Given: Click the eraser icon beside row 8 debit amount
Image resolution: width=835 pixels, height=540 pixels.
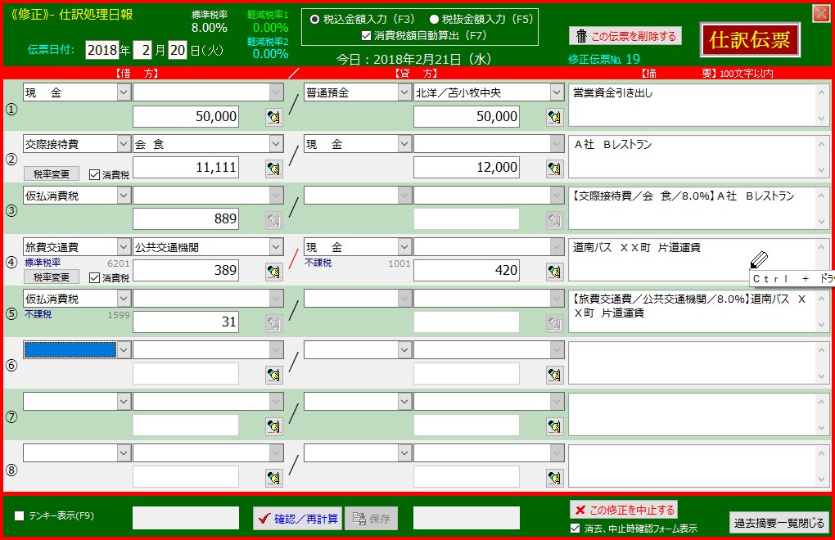Looking at the screenshot, I should [273, 478].
